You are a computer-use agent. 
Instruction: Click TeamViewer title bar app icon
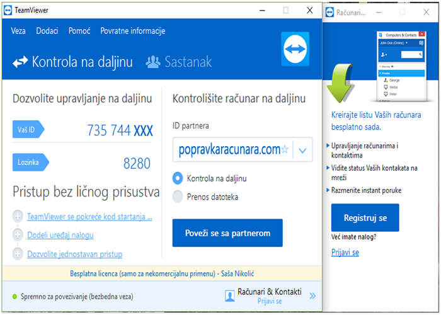(x=8, y=10)
